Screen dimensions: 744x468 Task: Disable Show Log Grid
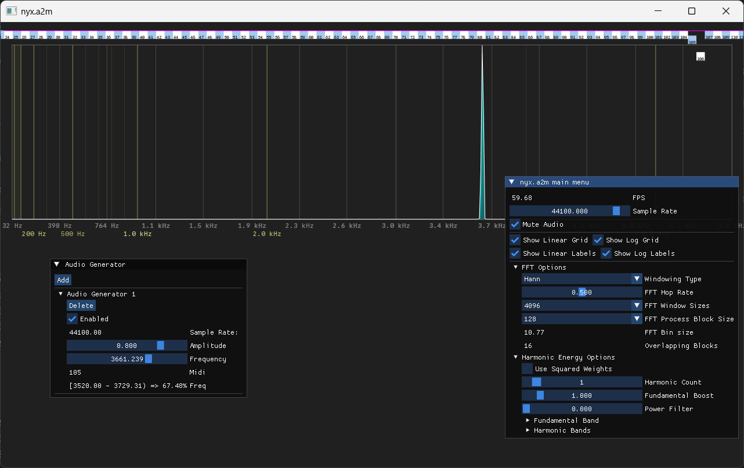(x=598, y=240)
